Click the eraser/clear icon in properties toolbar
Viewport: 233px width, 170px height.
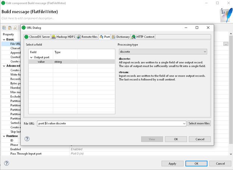[15, 28]
